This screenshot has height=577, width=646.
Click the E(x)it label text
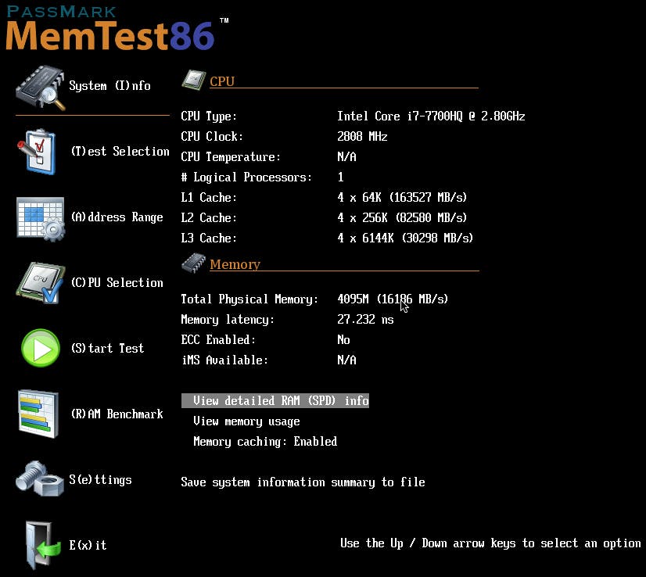[88, 545]
